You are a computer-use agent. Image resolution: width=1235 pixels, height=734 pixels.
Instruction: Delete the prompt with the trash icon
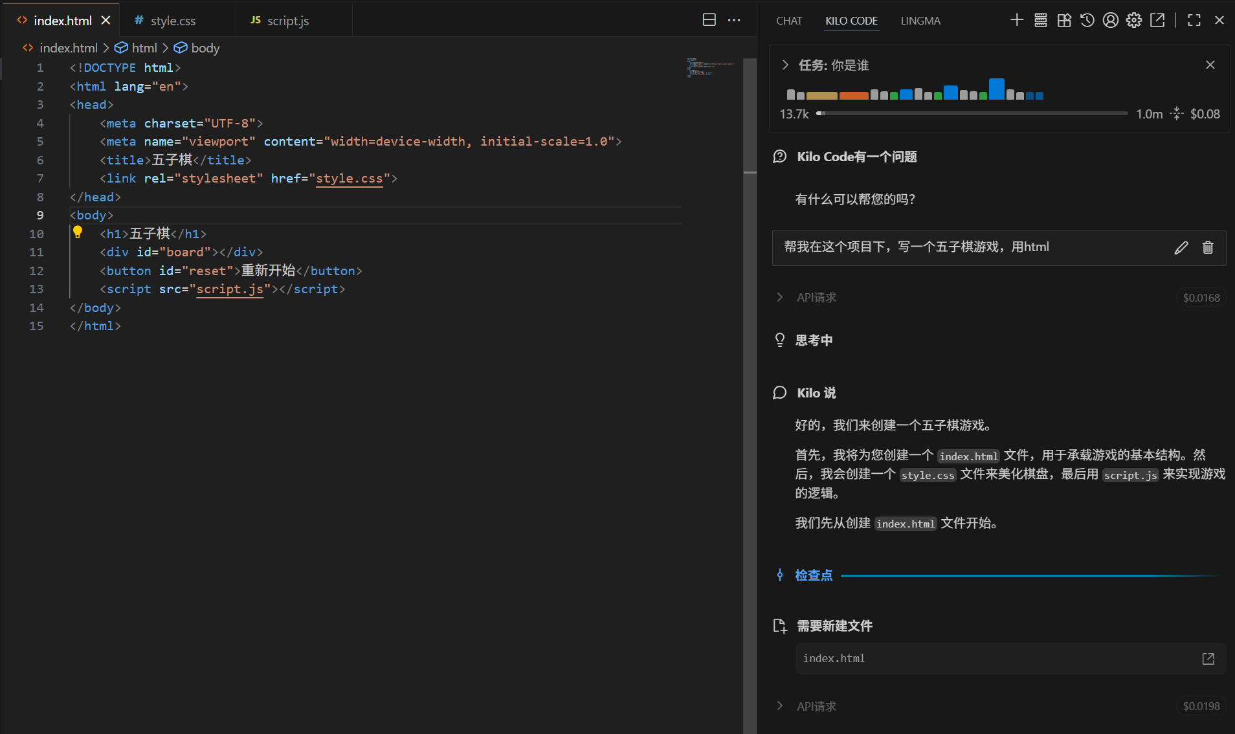pyautogui.click(x=1207, y=247)
